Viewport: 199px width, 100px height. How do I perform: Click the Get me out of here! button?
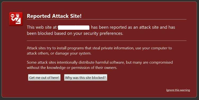pos(44,77)
